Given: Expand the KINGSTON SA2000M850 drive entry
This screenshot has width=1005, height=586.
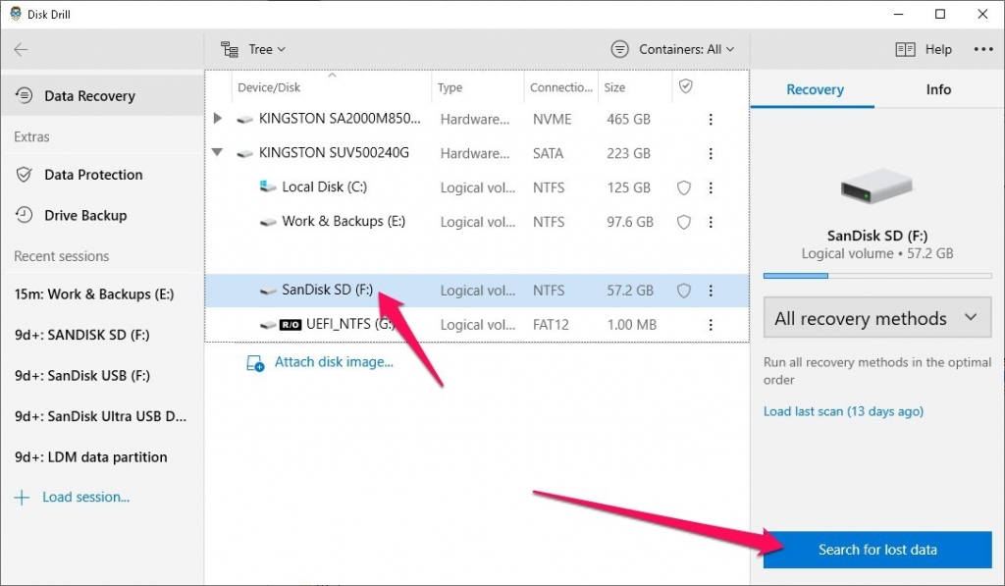Looking at the screenshot, I should click(x=218, y=118).
